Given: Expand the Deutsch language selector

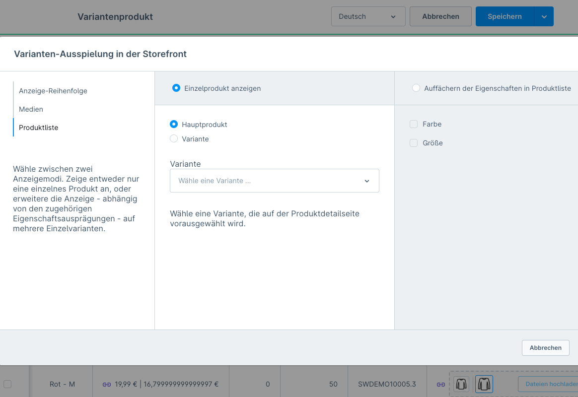Looking at the screenshot, I should [x=368, y=16].
